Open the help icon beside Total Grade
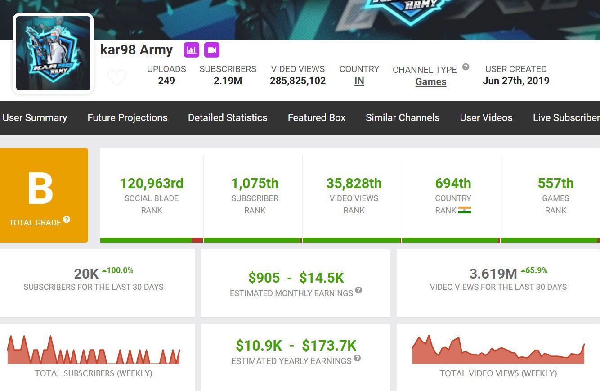 [67, 220]
